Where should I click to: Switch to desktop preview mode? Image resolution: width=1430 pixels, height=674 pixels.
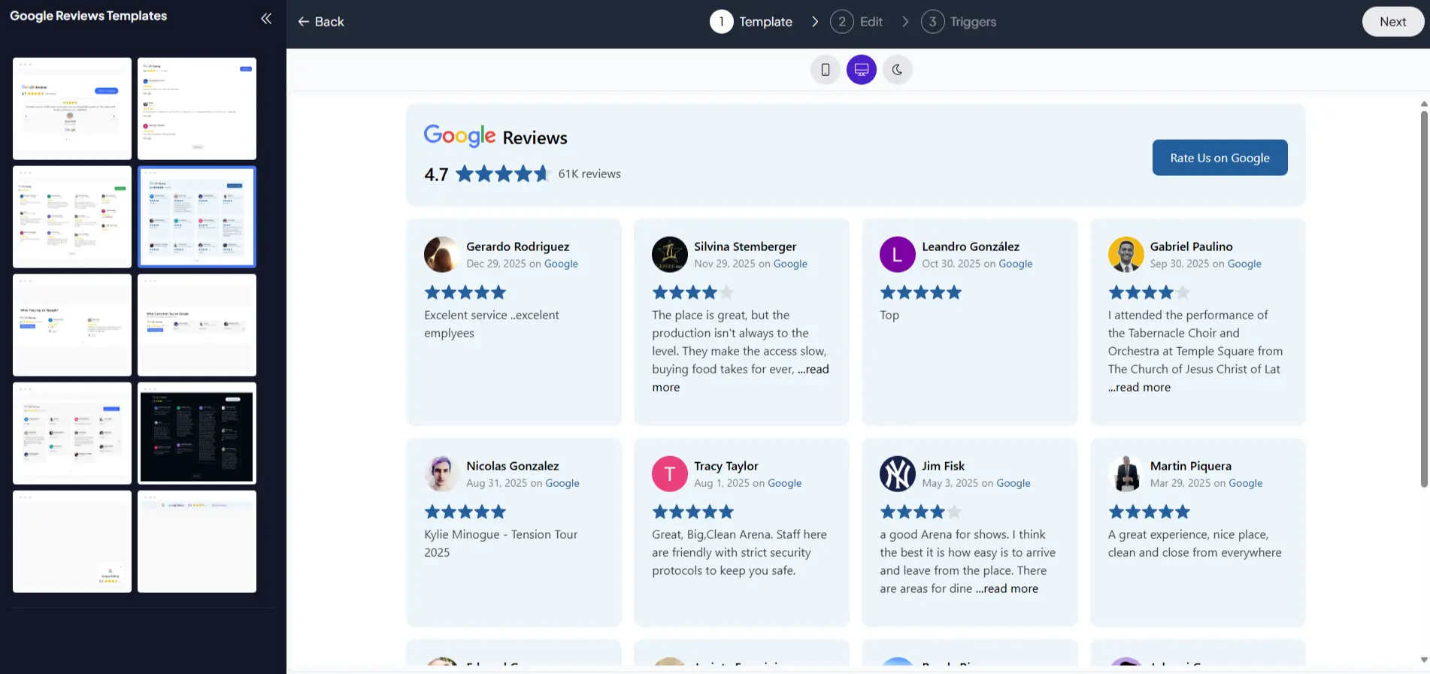point(862,70)
